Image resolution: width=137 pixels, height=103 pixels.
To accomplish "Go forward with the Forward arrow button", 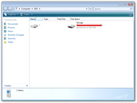I will (10, 9).
